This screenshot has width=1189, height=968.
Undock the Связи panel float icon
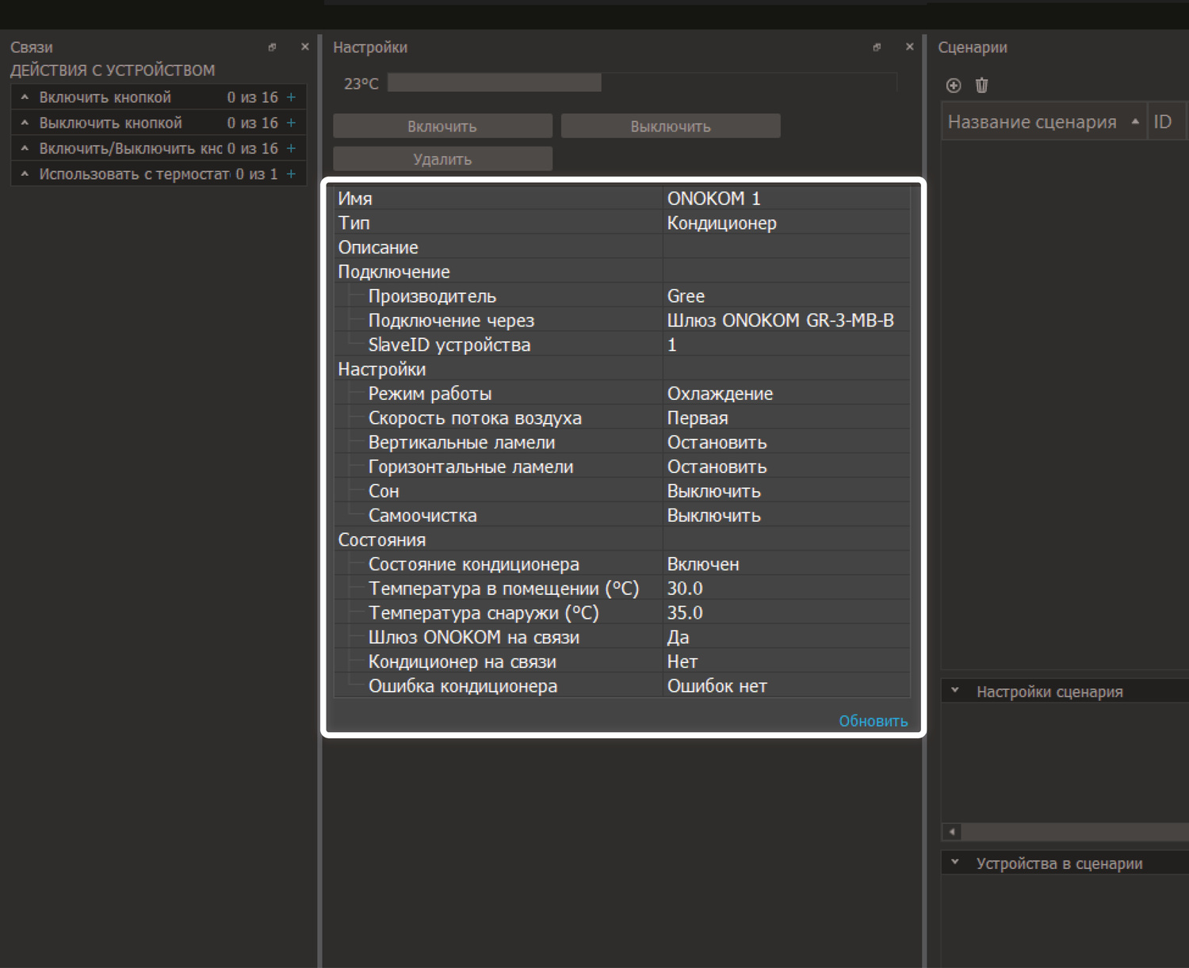[x=272, y=48]
